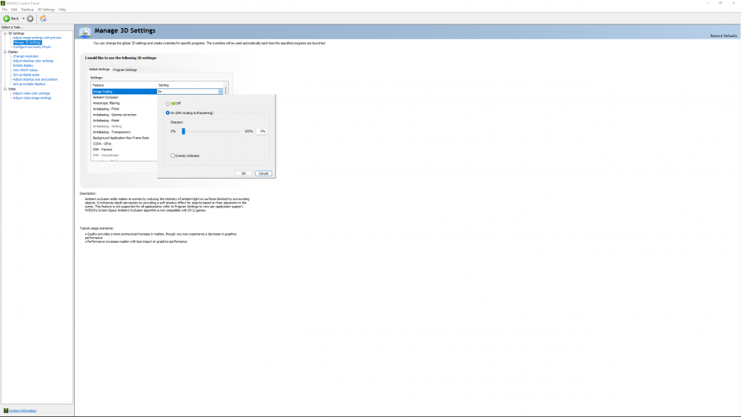
Task: Switch to the Global Settings tab
Action: [99, 70]
